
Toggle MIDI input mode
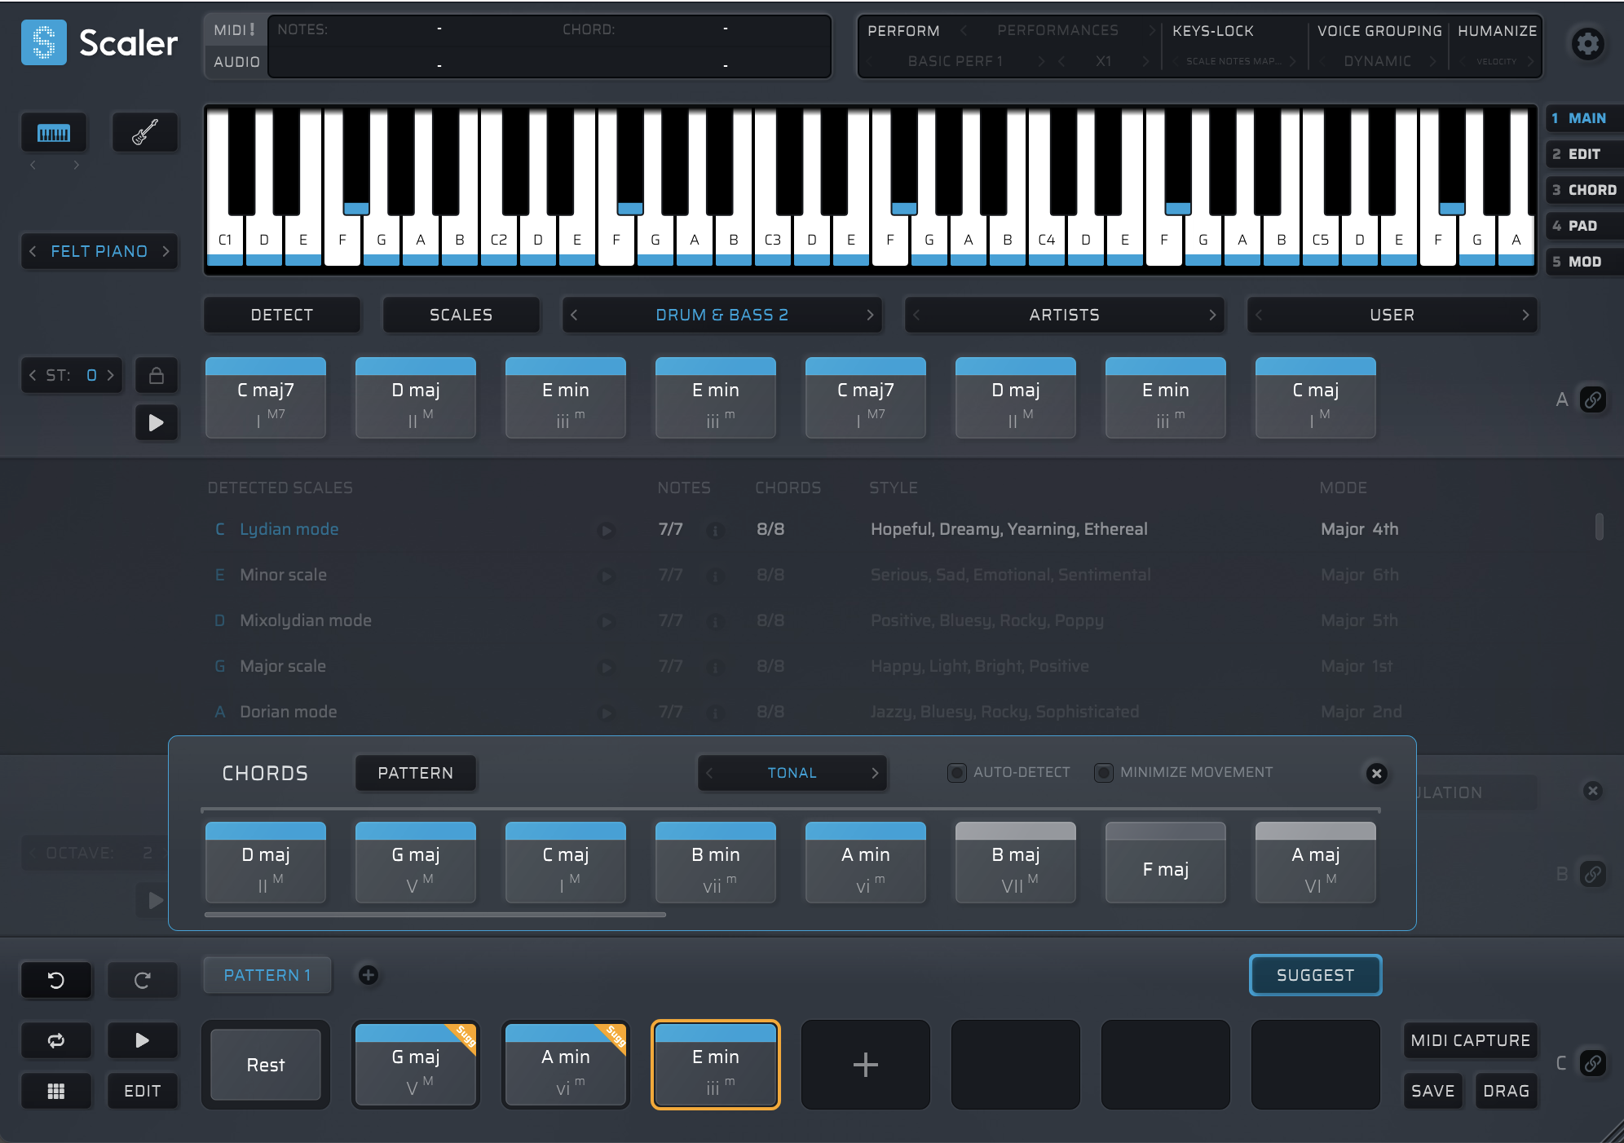(x=235, y=30)
